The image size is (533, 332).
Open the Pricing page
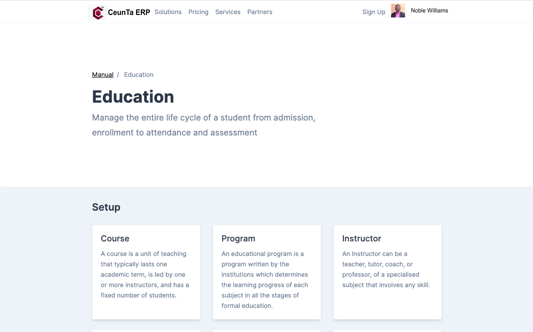tap(198, 12)
